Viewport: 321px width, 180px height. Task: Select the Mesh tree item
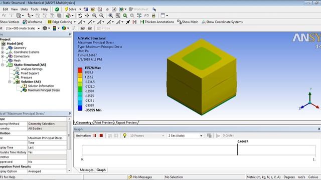tap(17, 60)
